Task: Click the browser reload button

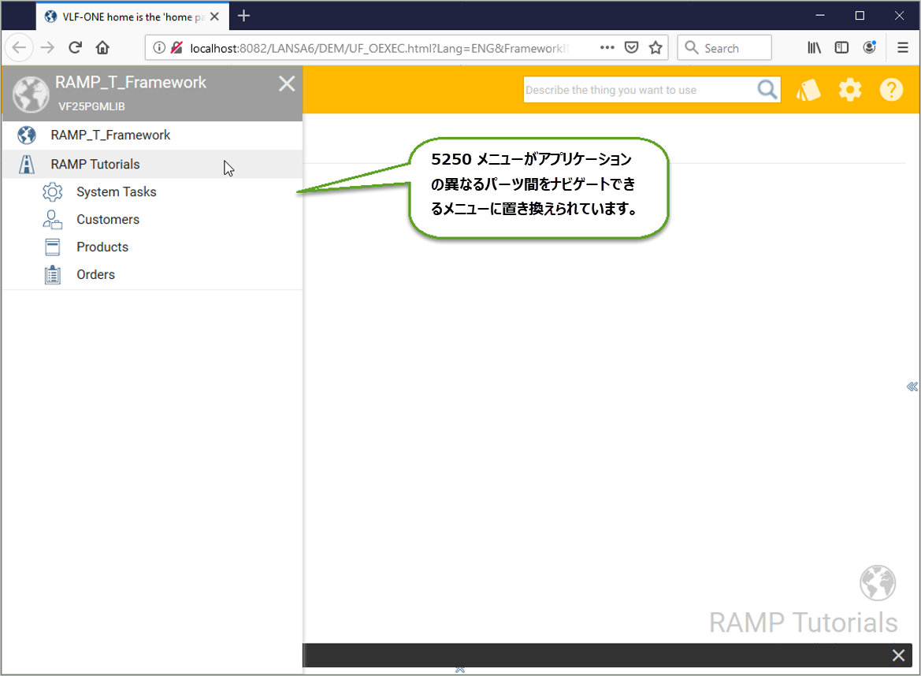Action: pyautogui.click(x=75, y=47)
